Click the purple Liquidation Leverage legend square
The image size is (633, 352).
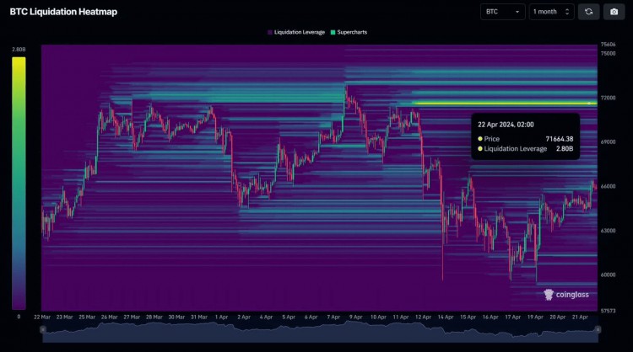tap(270, 32)
